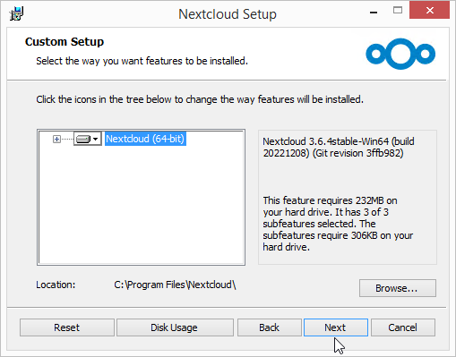Image resolution: width=456 pixels, height=357 pixels.
Task: Go Back to the previous step
Action: click(270, 327)
